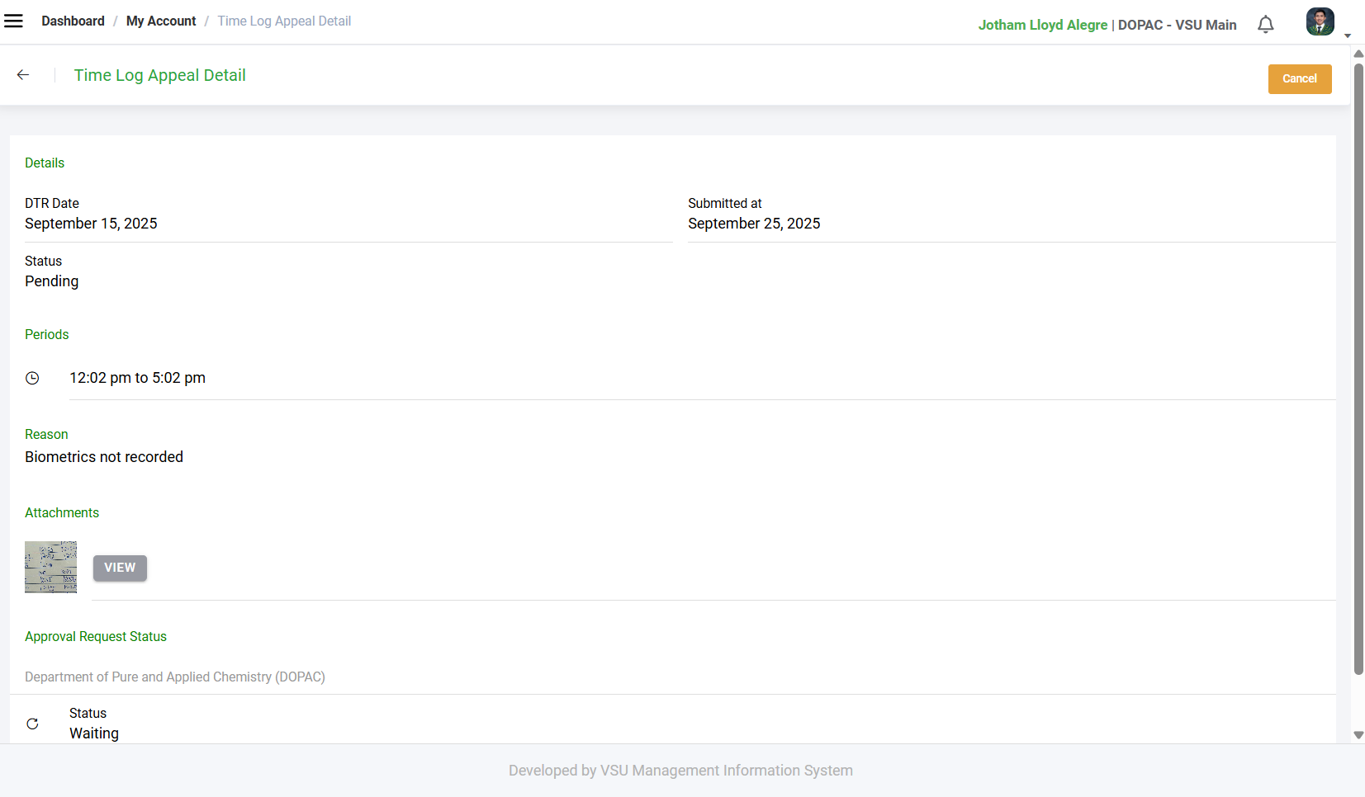The image size is (1365, 797).
Task: Expand the account dropdown arrow
Action: tap(1348, 35)
